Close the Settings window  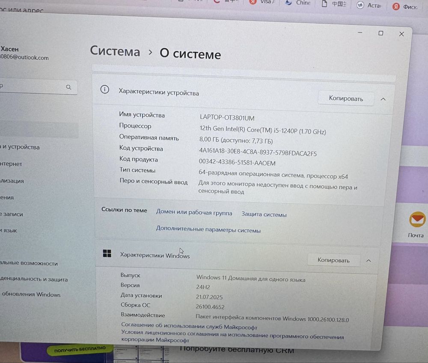point(401,34)
